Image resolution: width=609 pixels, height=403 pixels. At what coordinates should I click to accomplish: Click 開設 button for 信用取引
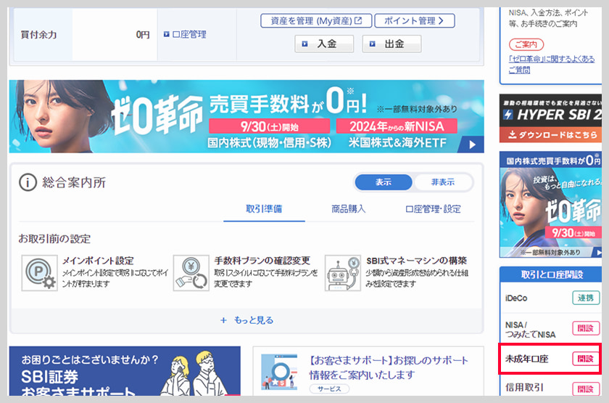[x=586, y=388]
